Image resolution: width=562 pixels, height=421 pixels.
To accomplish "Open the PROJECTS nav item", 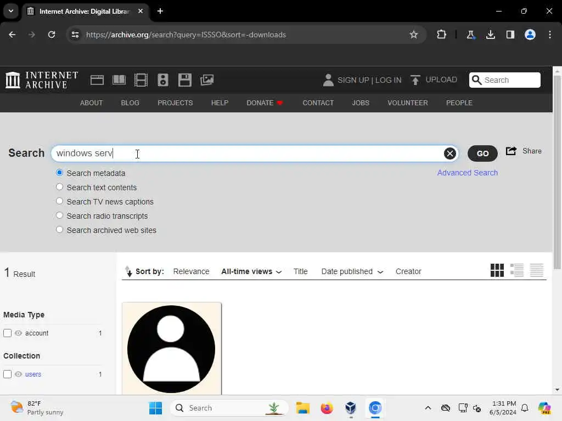I will 175,103.
